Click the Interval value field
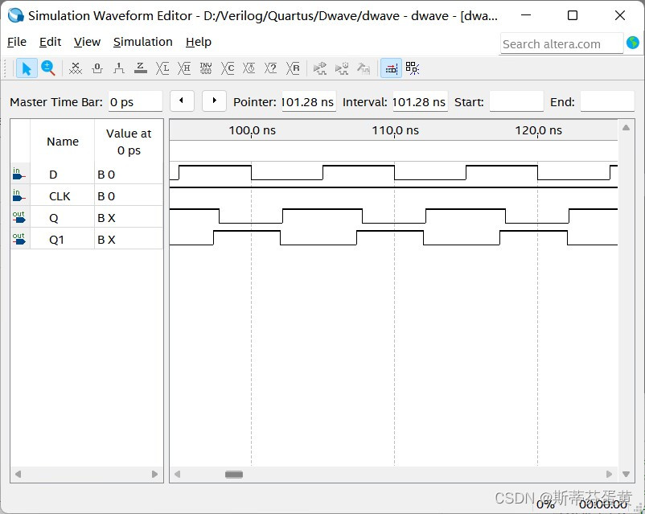The image size is (645, 514). [x=420, y=101]
